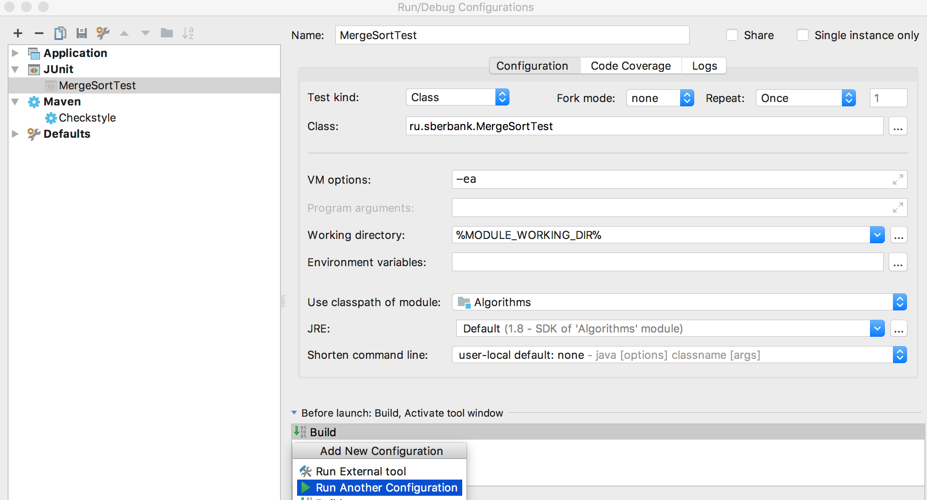The width and height of the screenshot is (927, 500).
Task: Collapse the Before launch section
Action: pyautogui.click(x=294, y=413)
